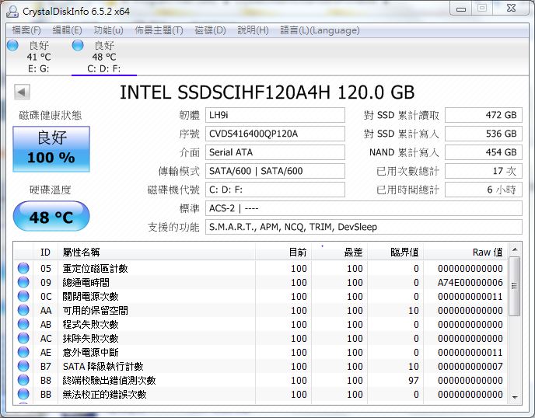Open the 說明(H) menu
535x418 pixels.
tap(254, 30)
